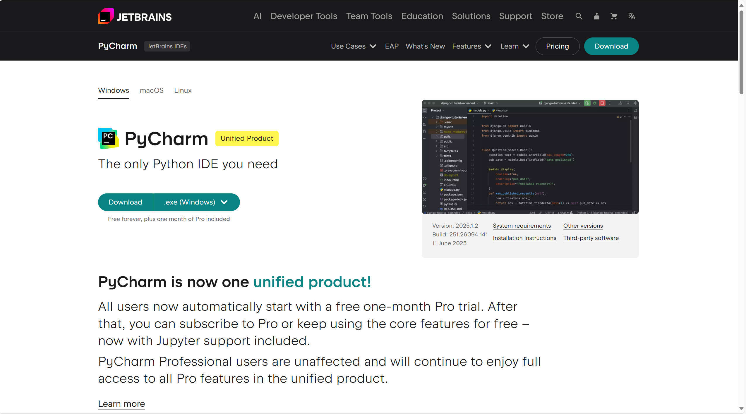Click the Unified Product yellow badge

coord(247,138)
